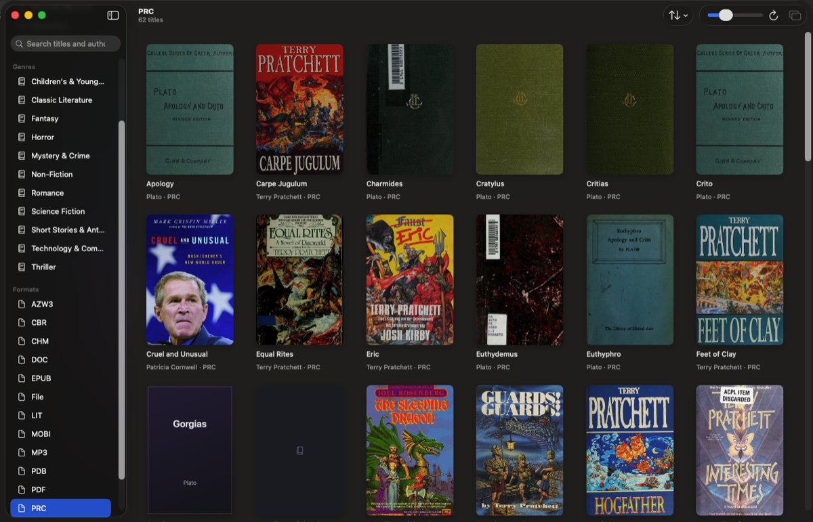Image resolution: width=813 pixels, height=522 pixels.
Task: Select the Classic Literature genre
Action: click(x=61, y=100)
